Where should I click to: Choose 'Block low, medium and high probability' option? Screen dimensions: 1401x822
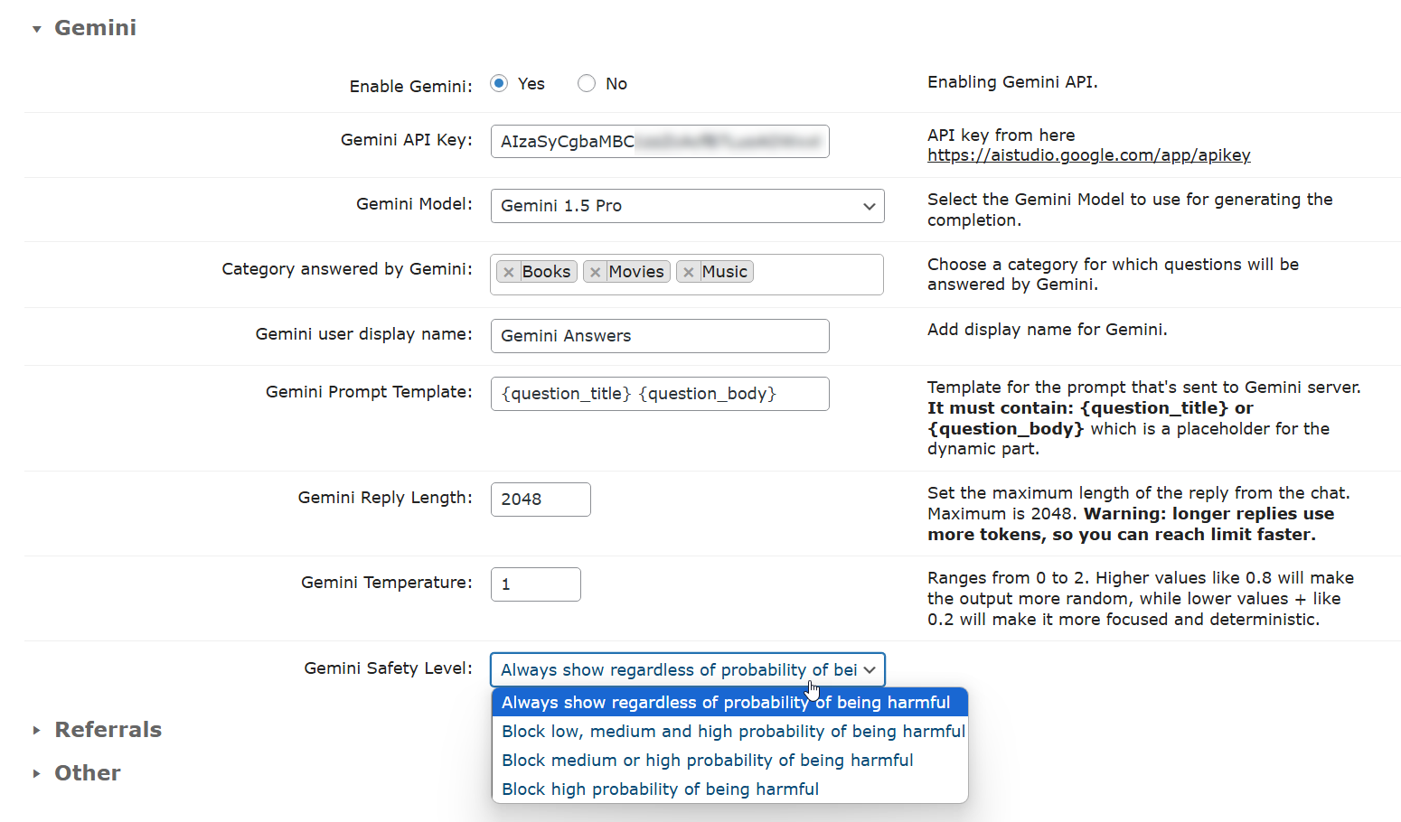click(732, 732)
